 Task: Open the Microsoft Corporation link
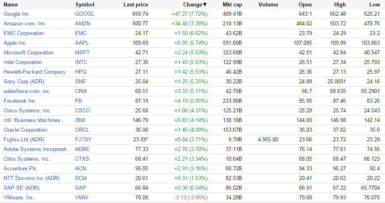(29, 52)
